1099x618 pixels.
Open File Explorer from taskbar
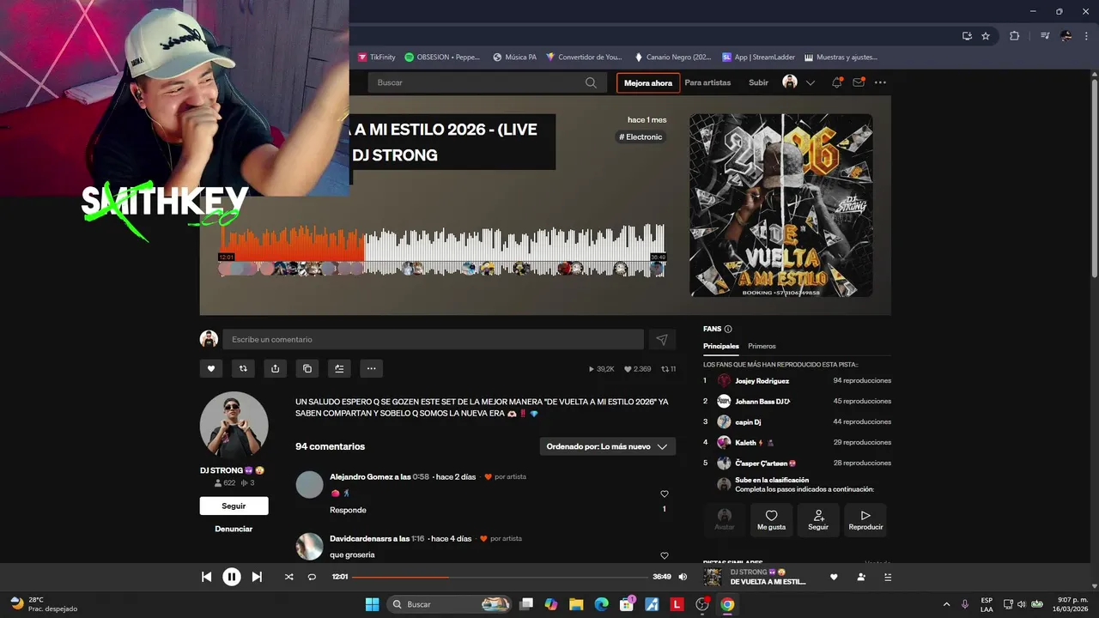(x=575, y=604)
